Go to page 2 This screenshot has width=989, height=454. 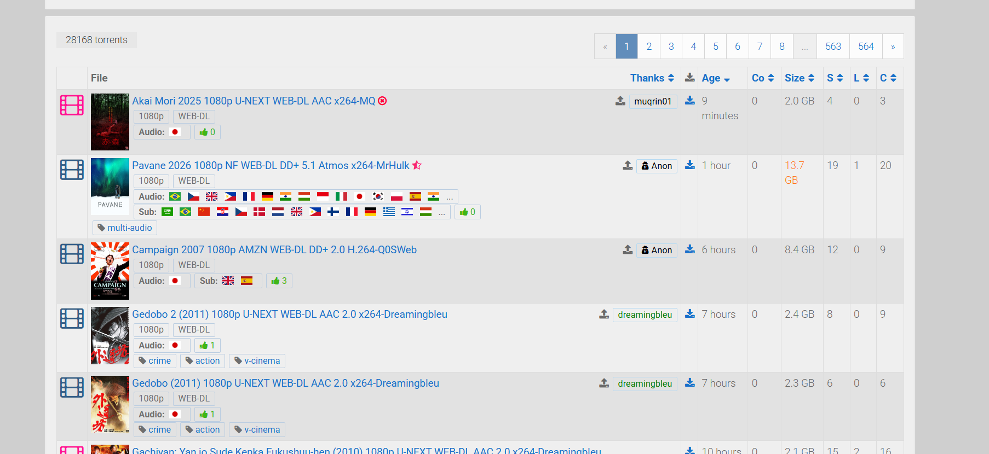click(649, 46)
